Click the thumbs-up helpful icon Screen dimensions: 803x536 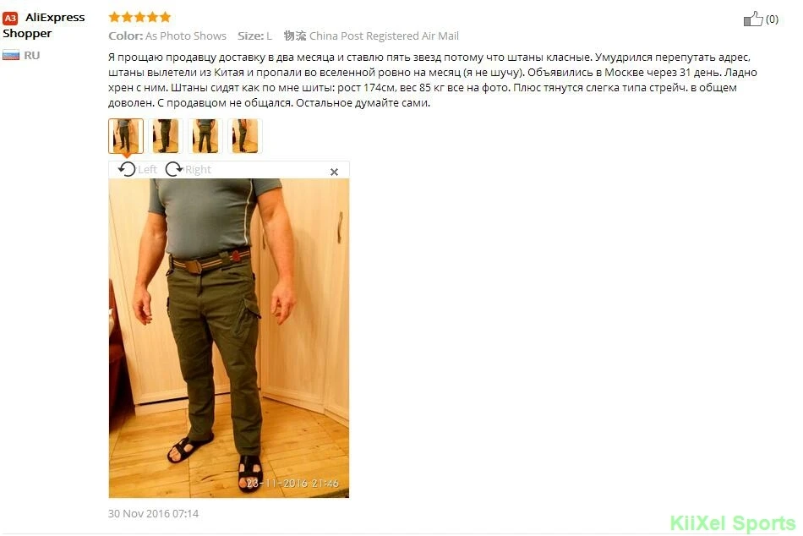pos(753,19)
